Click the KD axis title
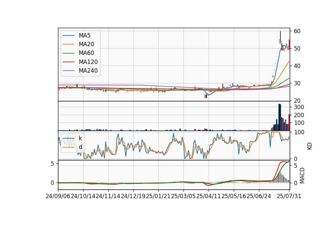 coord(310,146)
